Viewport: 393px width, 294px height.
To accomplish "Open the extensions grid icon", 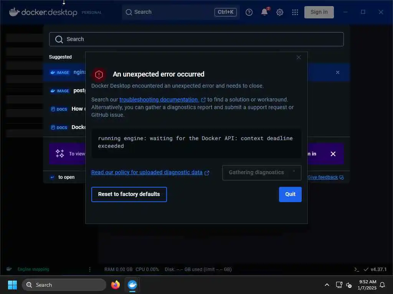I will coord(295,12).
